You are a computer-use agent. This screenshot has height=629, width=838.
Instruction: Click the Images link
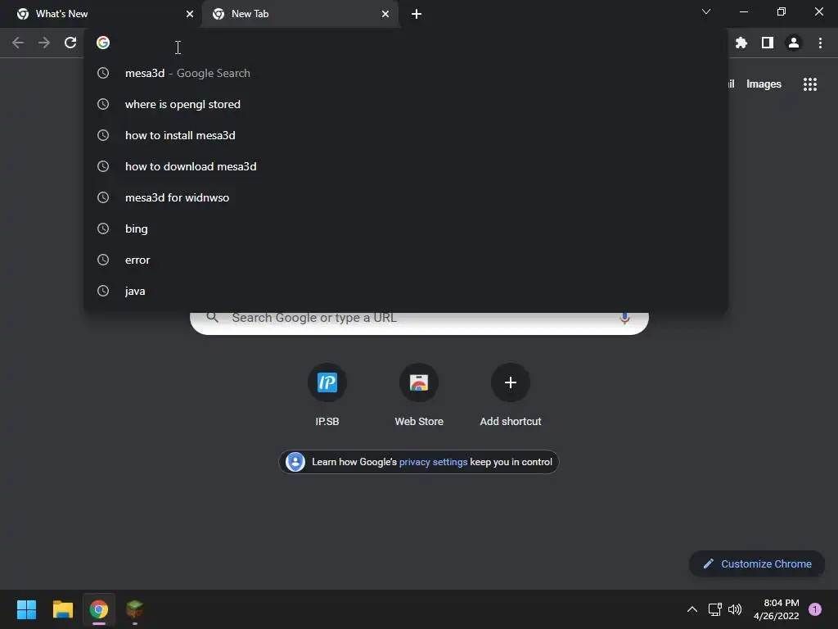coord(764,84)
